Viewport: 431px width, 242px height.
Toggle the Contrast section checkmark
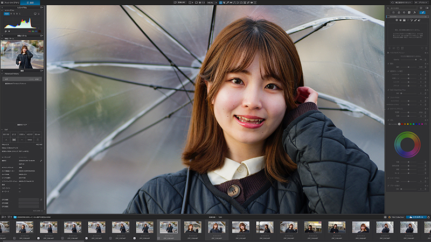pyautogui.click(x=388, y=97)
